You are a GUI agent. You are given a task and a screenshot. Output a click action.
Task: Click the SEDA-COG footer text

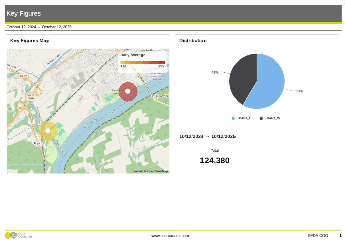[x=318, y=236]
